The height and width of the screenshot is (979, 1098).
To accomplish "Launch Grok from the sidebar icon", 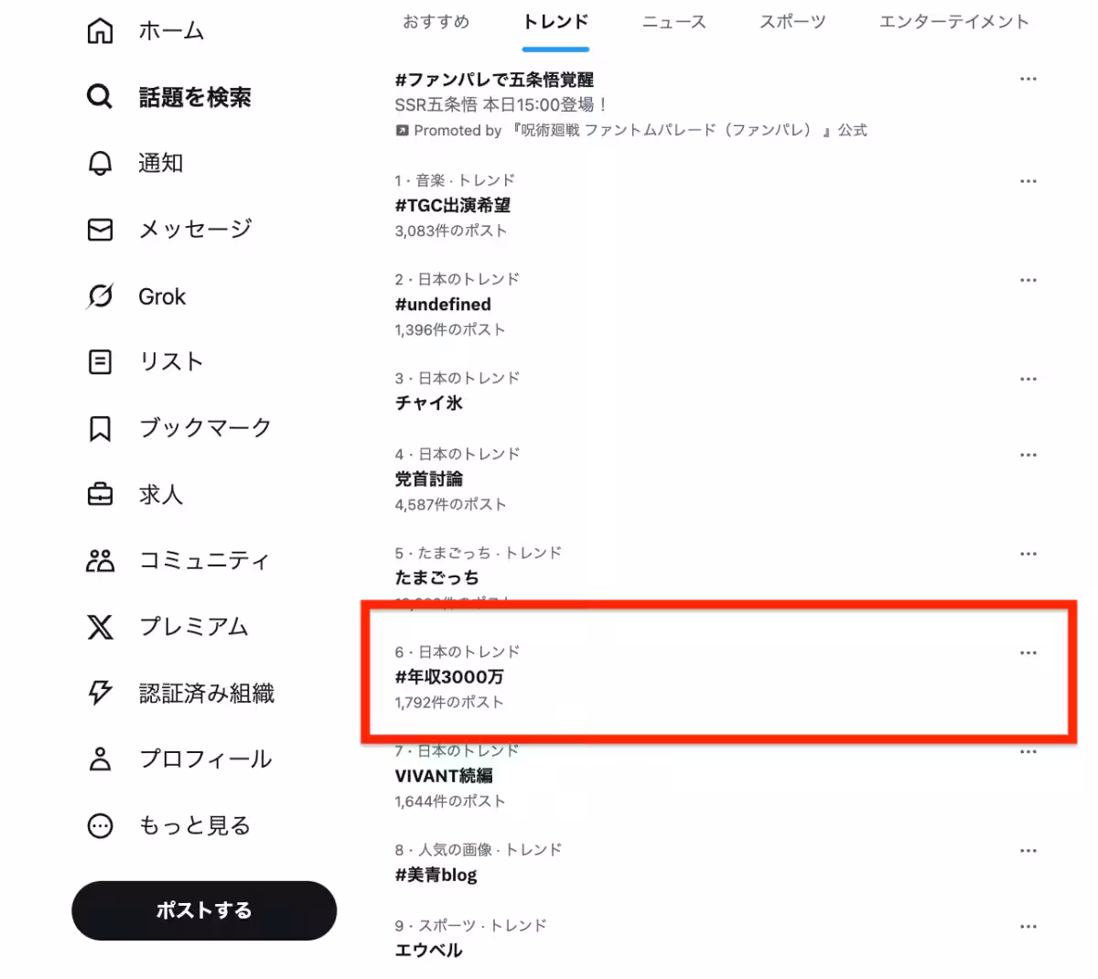I will (x=98, y=296).
